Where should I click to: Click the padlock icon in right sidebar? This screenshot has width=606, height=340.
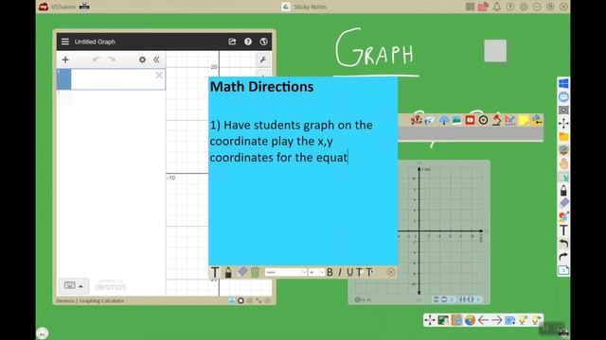[x=563, y=190]
